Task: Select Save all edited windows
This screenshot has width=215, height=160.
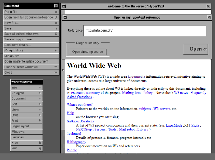Action: pyautogui.click(x=31, y=34)
